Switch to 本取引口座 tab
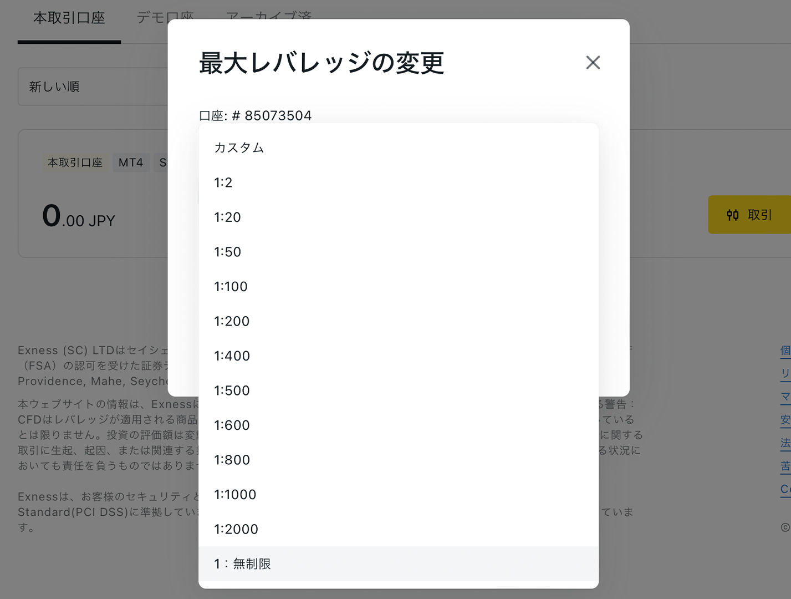 point(69,18)
